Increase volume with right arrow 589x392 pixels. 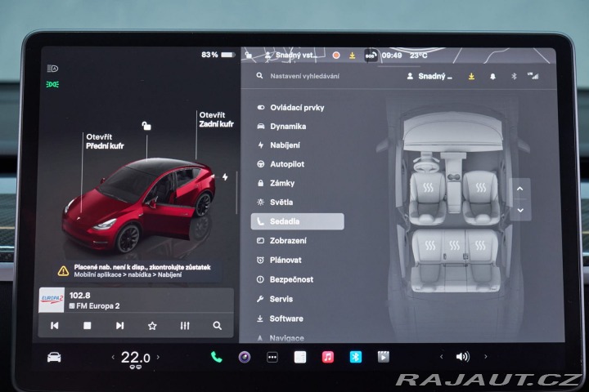click(x=486, y=357)
